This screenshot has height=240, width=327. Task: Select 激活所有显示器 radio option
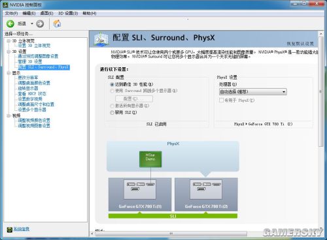coord(112,106)
